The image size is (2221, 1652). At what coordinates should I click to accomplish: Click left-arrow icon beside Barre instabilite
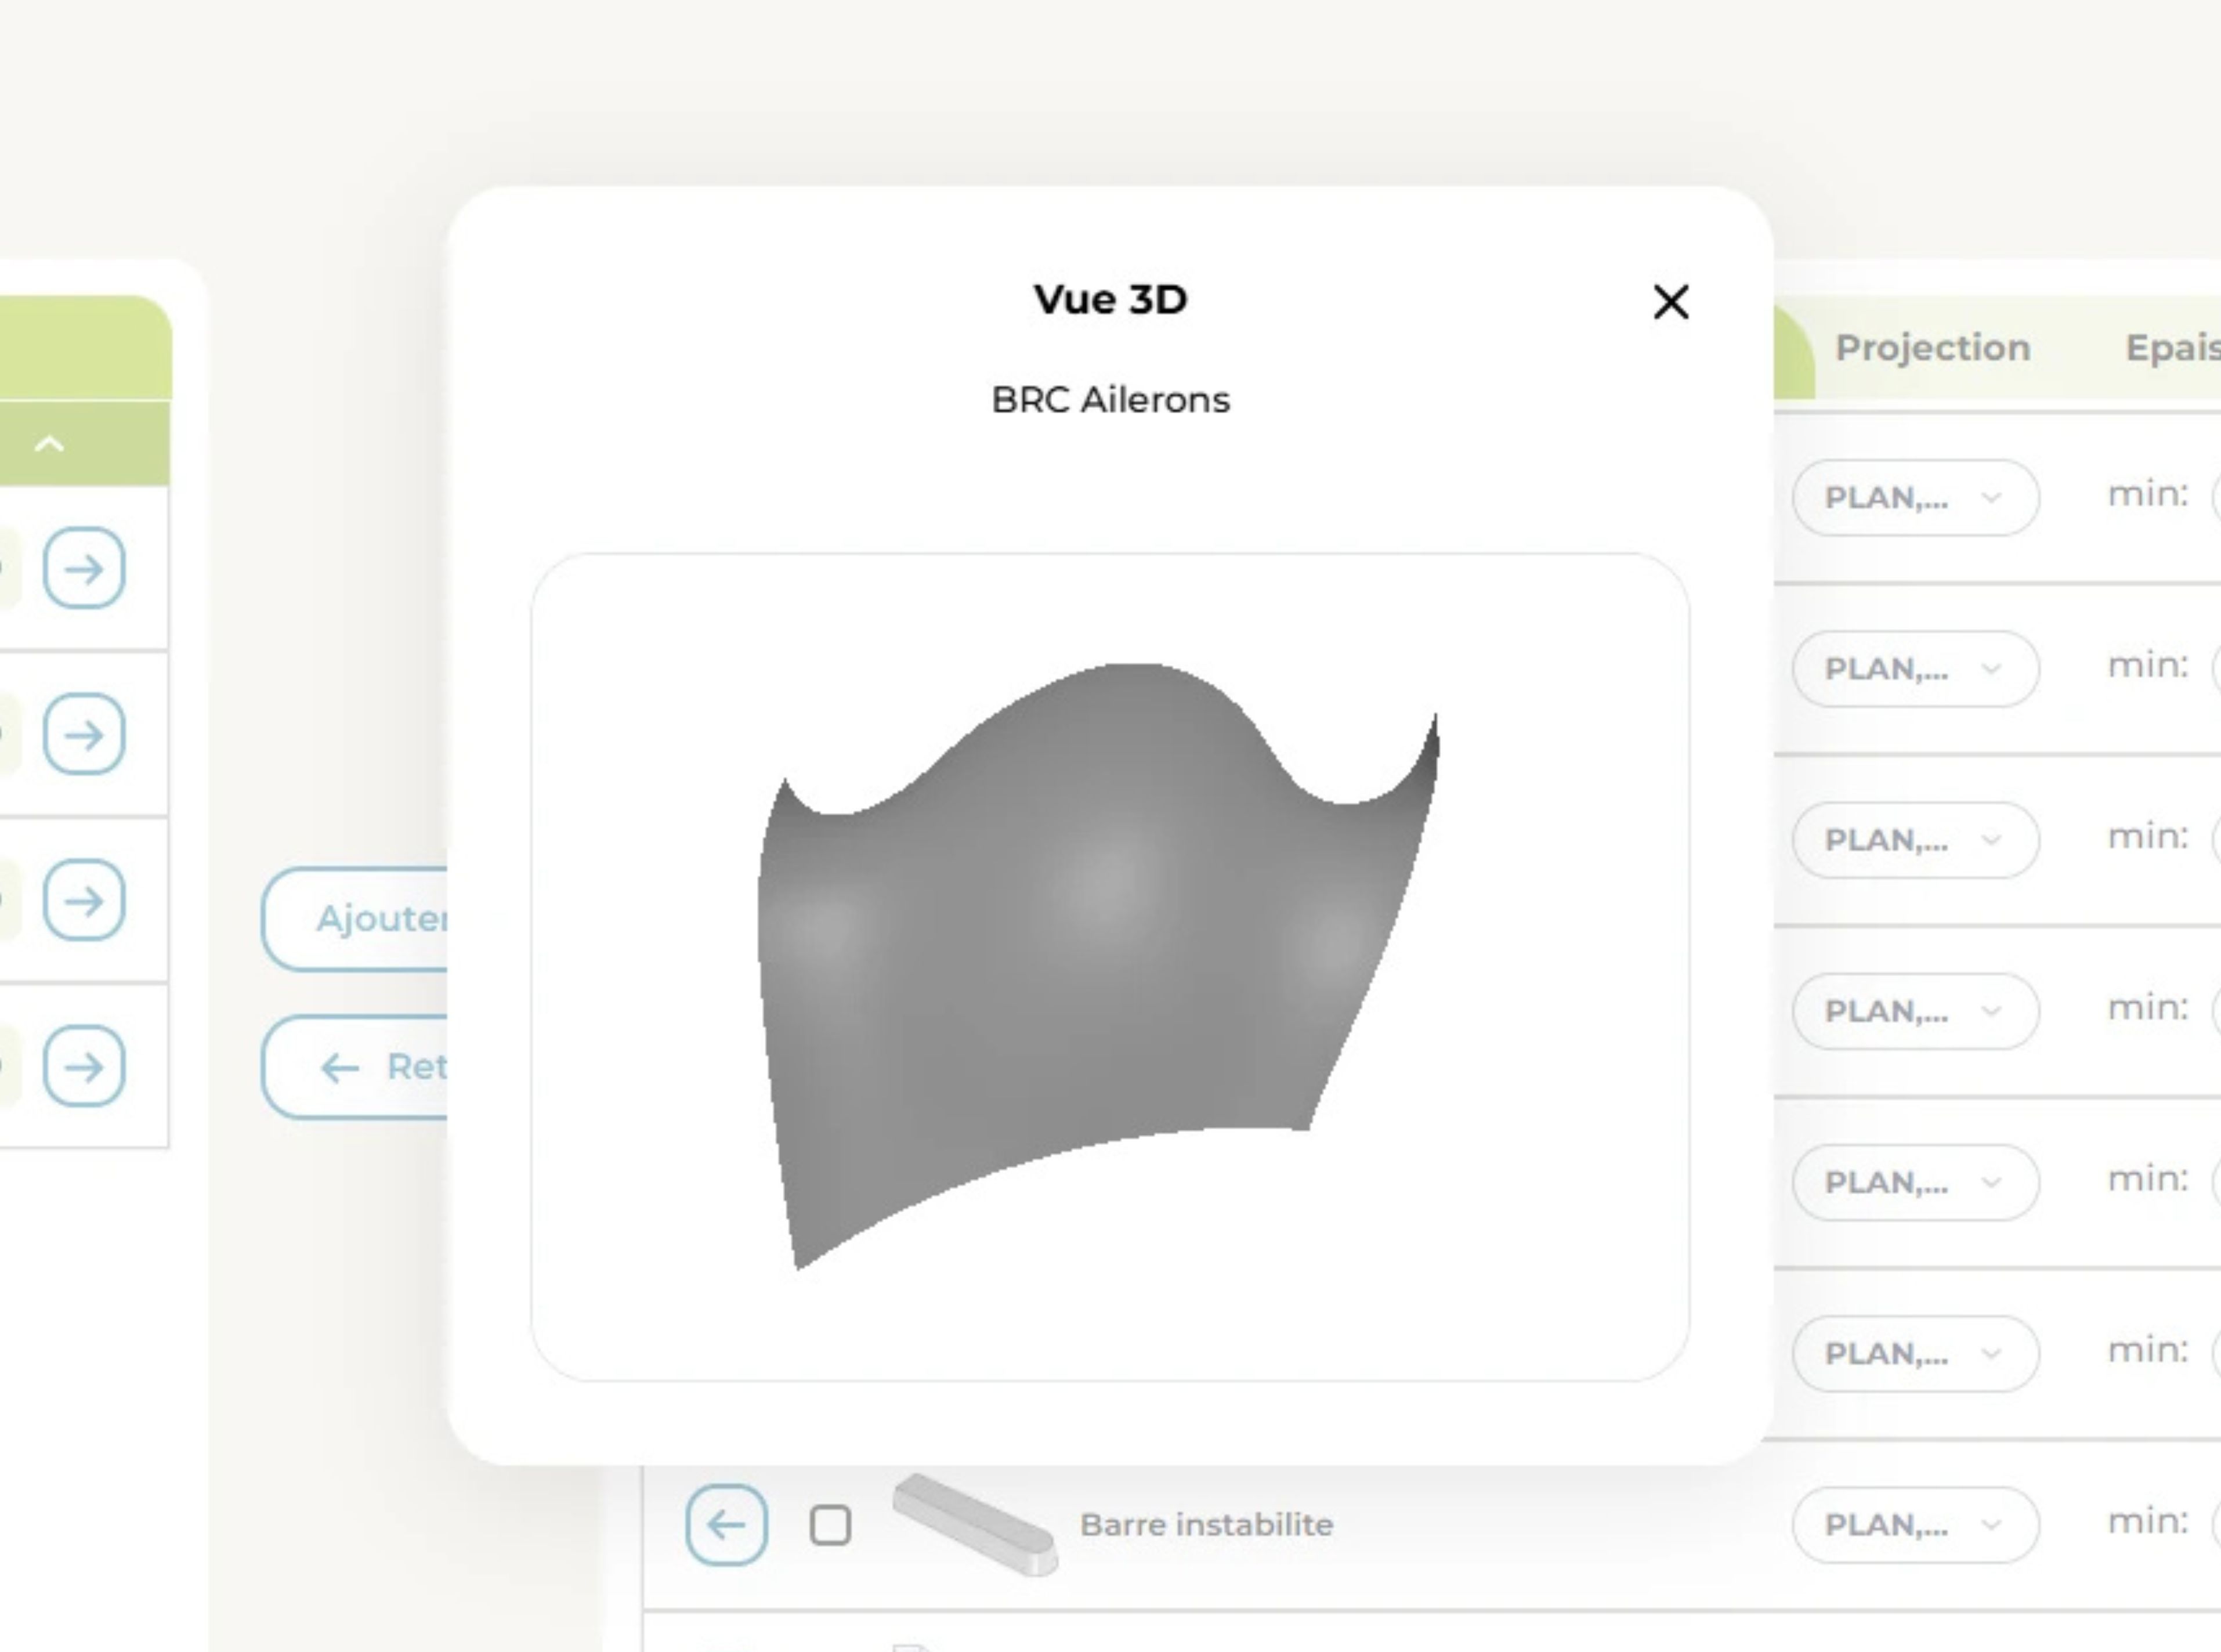click(726, 1525)
